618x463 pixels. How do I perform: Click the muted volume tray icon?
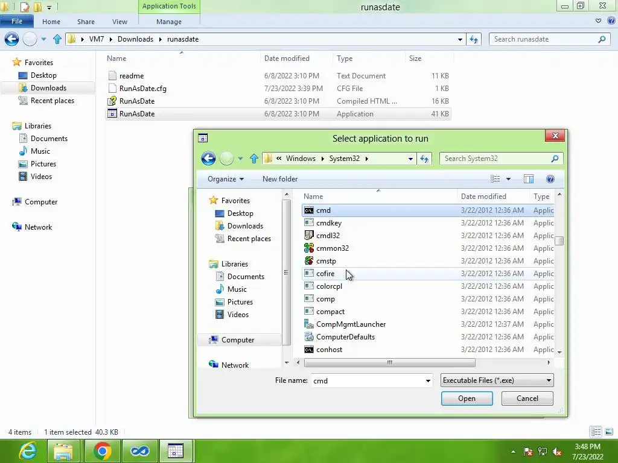pyautogui.click(x=557, y=452)
